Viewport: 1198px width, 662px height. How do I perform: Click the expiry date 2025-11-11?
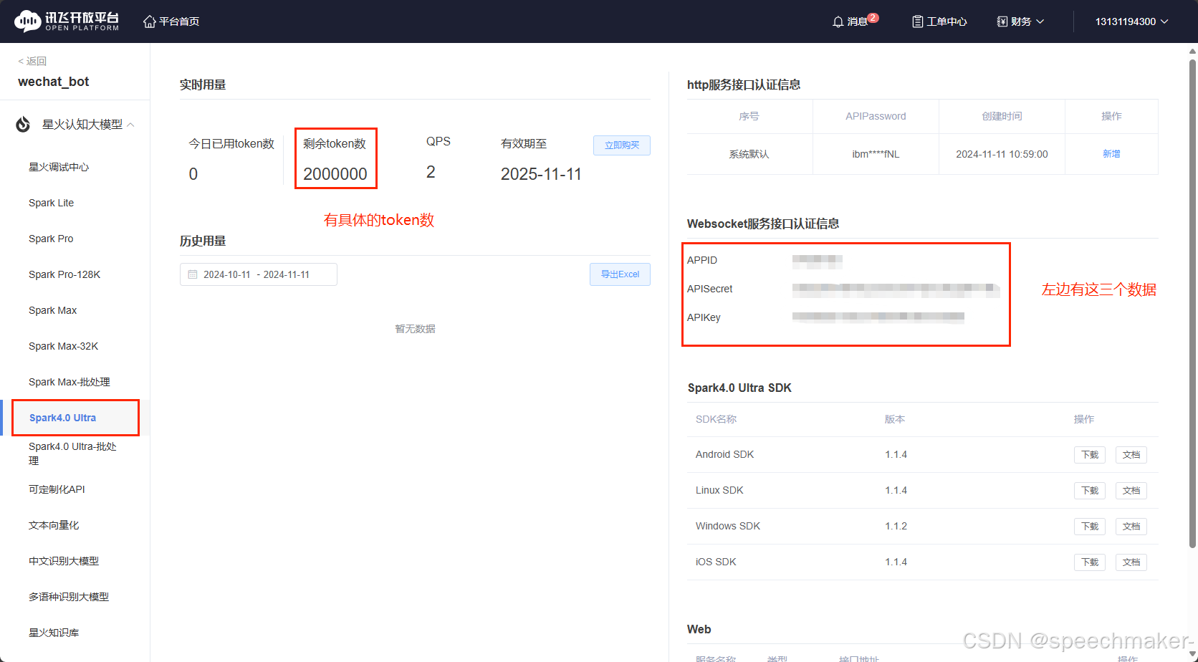pos(541,174)
